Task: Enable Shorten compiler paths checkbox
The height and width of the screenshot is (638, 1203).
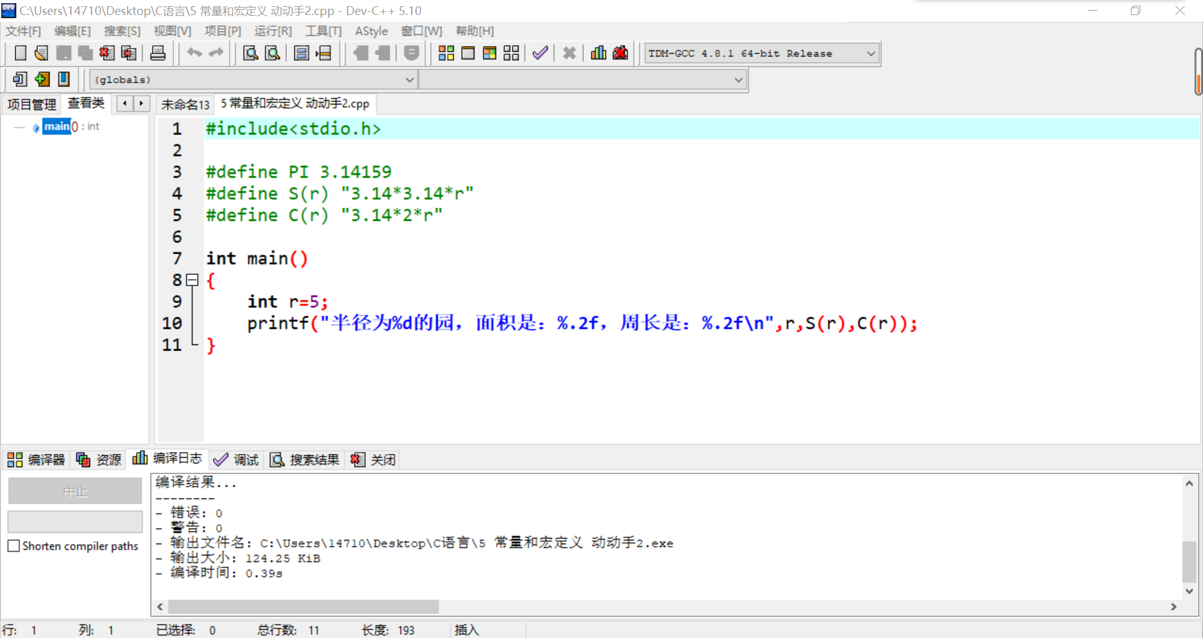Action: point(14,546)
